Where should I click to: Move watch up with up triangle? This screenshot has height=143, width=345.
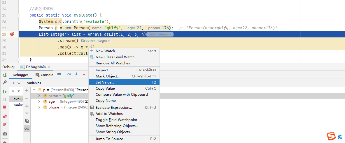tap(27, 106)
